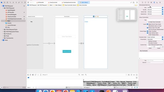
Task: Switch to the TrainDataViewController tab
Action: pyautogui.click(x=69, y=2)
